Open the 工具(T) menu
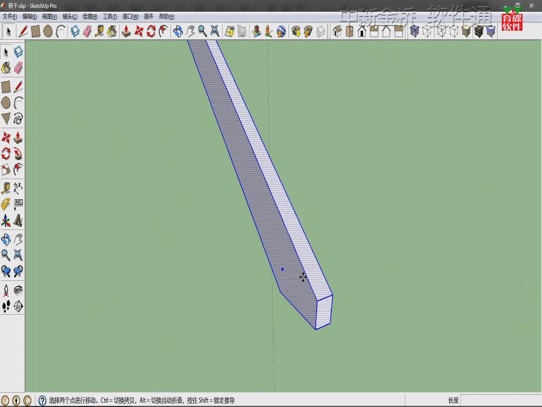Image resolution: width=542 pixels, height=407 pixels. tap(110, 16)
